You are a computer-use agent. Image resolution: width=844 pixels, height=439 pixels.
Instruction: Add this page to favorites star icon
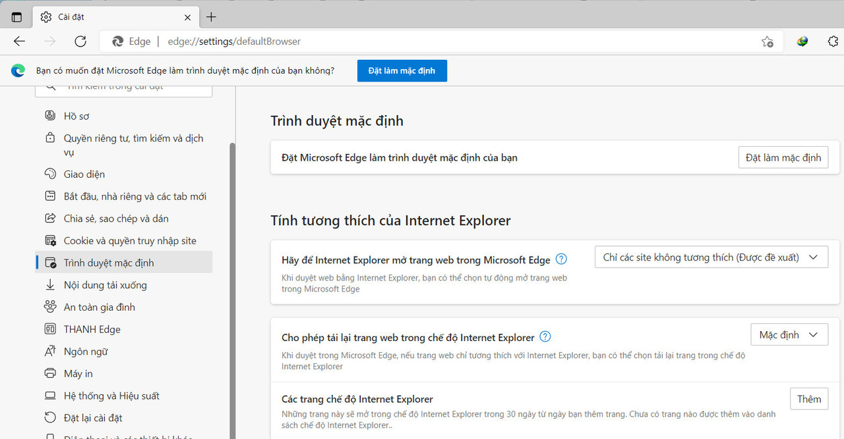coord(767,41)
